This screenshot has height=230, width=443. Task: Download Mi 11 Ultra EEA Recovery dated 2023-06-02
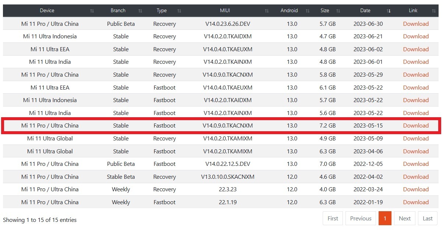tap(416, 49)
